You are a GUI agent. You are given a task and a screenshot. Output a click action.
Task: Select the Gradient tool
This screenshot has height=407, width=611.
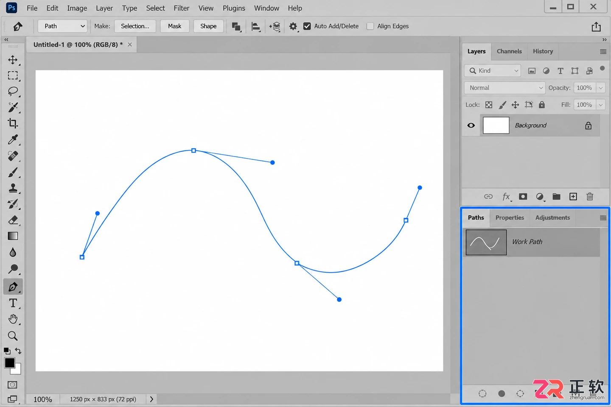[13, 236]
